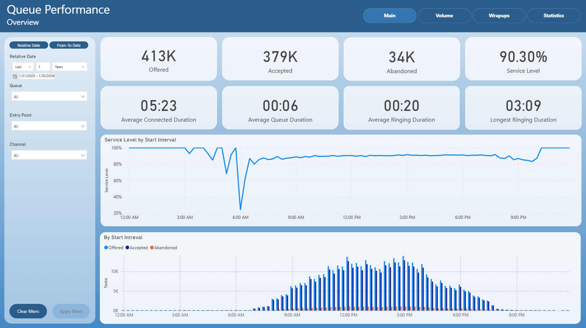
Task: Switch to From-To Date filter mode
Action: (x=69, y=45)
